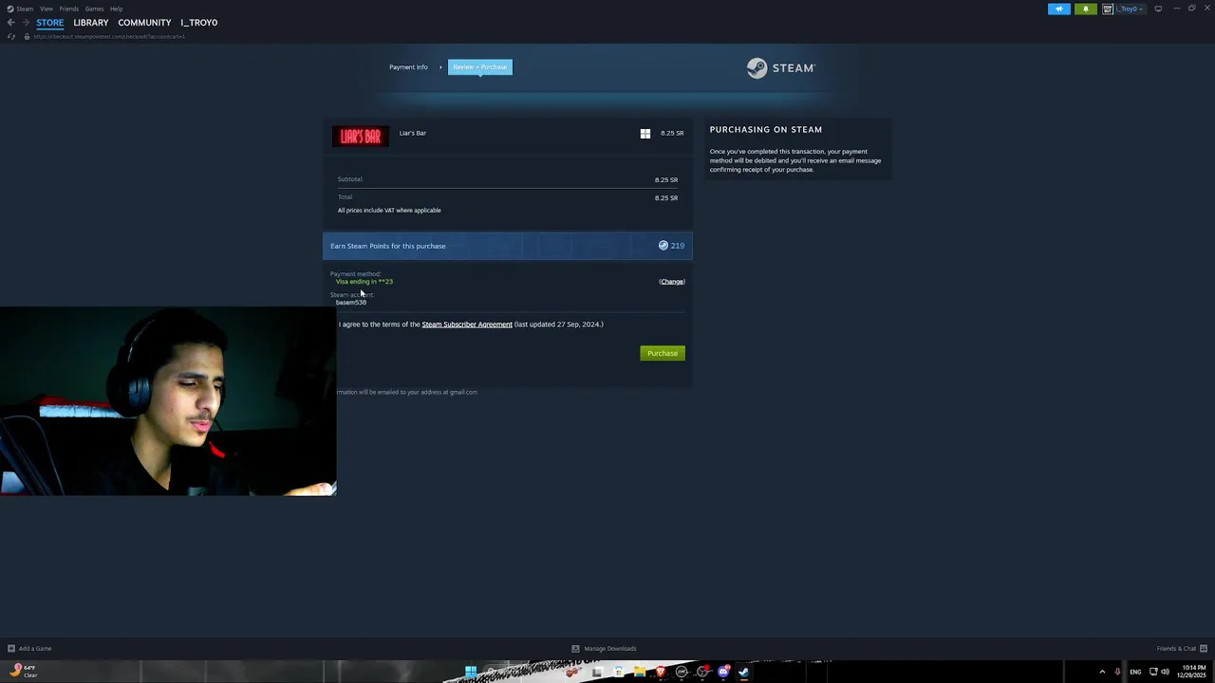Click the green Purchase button
This screenshot has width=1215, height=683.
pyautogui.click(x=663, y=354)
